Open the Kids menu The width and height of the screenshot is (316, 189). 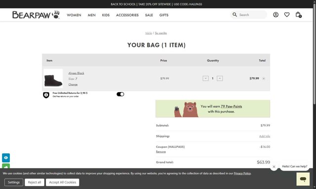coord(106,15)
